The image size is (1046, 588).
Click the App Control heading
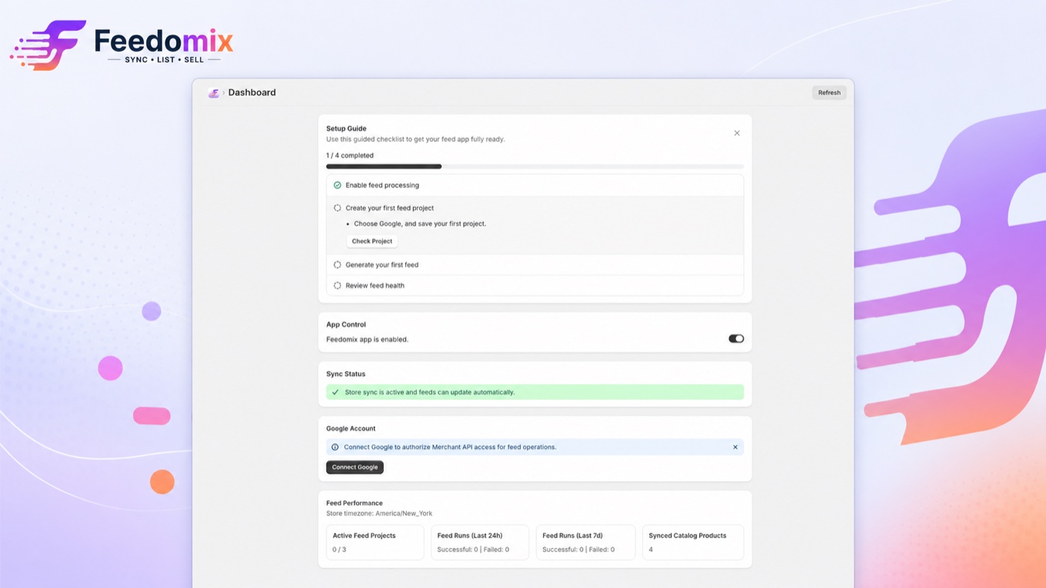click(346, 324)
